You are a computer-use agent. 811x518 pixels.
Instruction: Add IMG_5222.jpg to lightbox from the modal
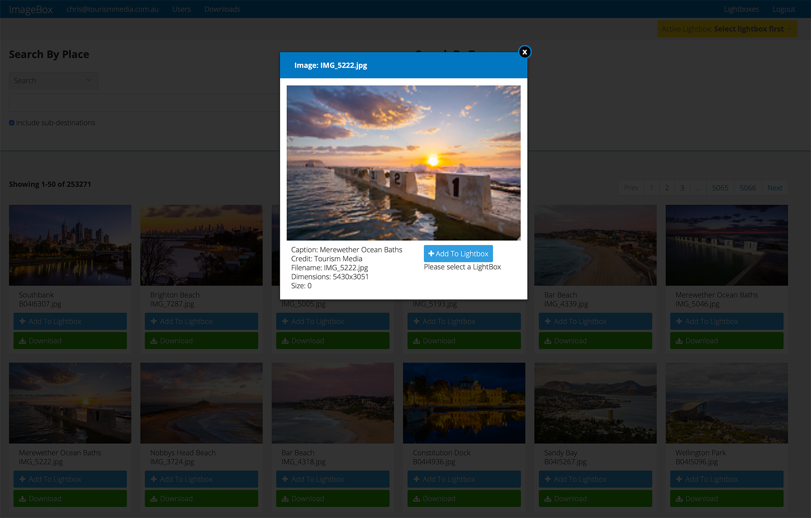458,254
